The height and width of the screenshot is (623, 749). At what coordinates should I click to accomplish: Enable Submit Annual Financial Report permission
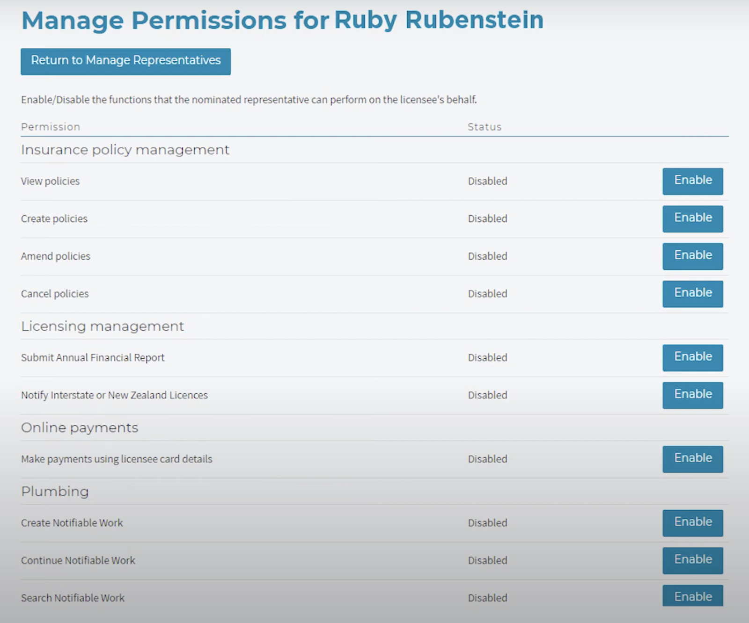pos(692,357)
